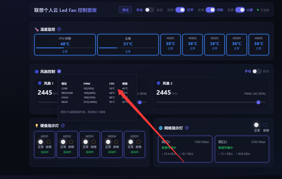Select HDD3 故障 indicator light
Screen dimensions: 282x179
[94, 142]
